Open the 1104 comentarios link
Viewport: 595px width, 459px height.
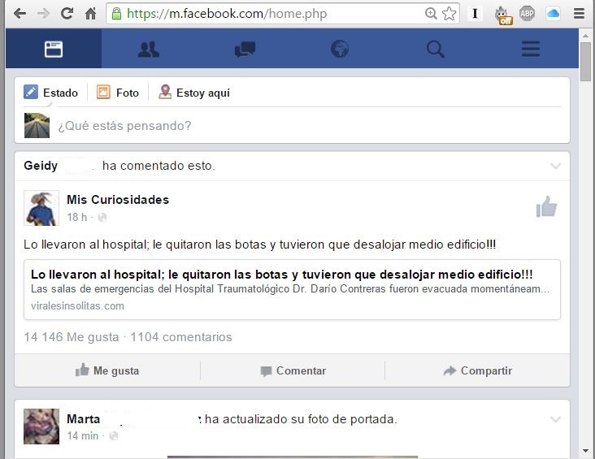pos(181,337)
